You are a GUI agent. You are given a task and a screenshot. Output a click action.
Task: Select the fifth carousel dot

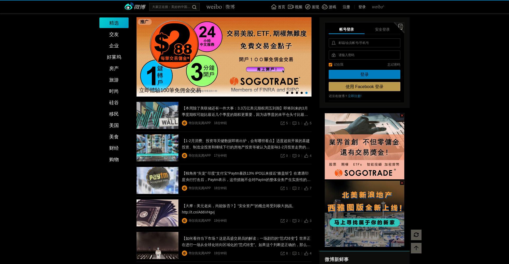[306, 93]
